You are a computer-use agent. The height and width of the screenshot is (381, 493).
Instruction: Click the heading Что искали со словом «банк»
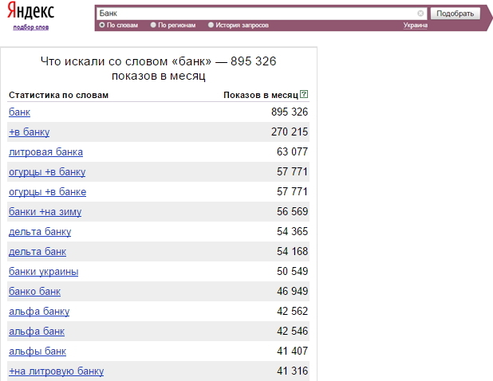(x=158, y=69)
